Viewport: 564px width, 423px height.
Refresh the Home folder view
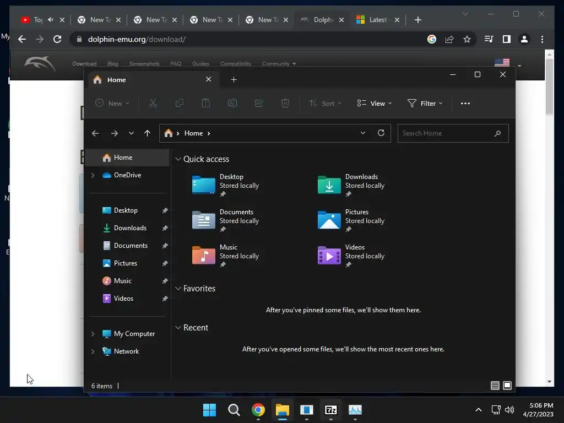381,133
